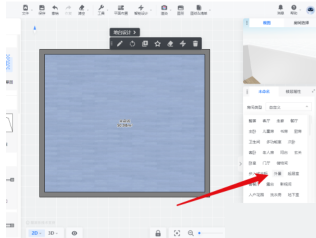The width and height of the screenshot is (316, 238).
Task: Choose room type 阳台
Action: 284,152
